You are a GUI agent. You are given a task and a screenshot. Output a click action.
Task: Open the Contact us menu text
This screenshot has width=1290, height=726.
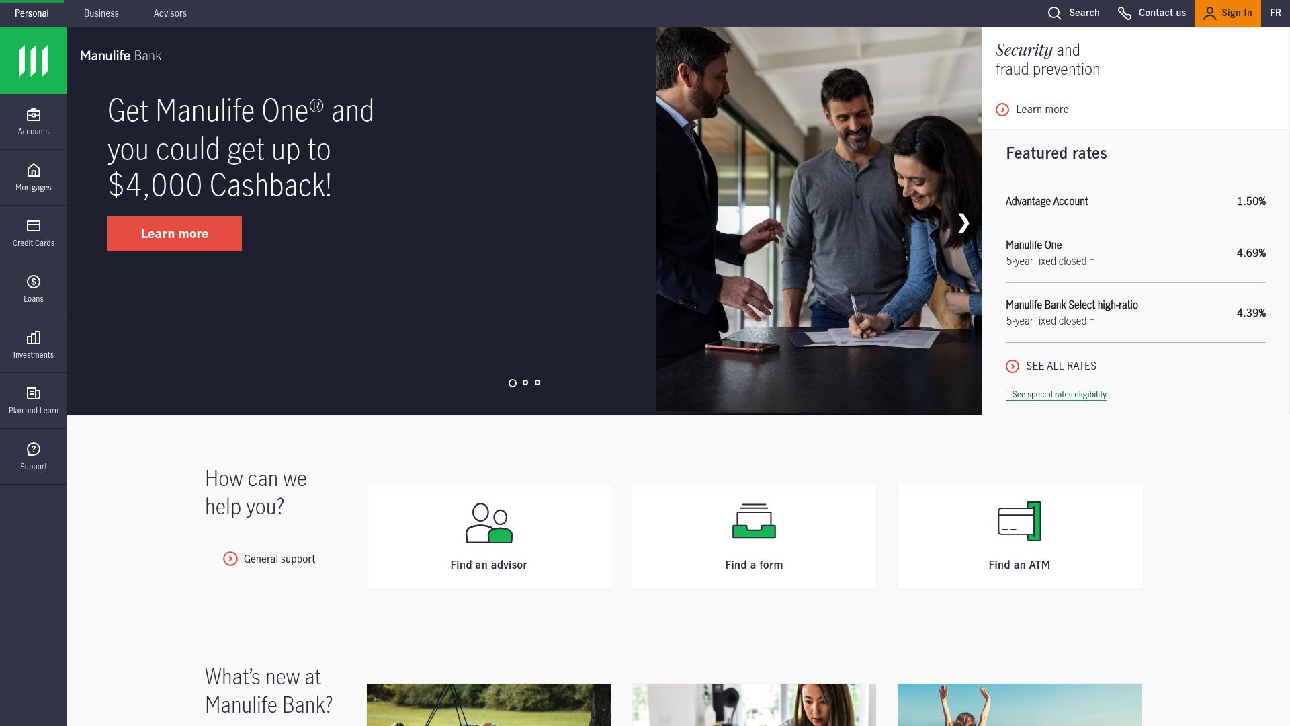(1162, 13)
